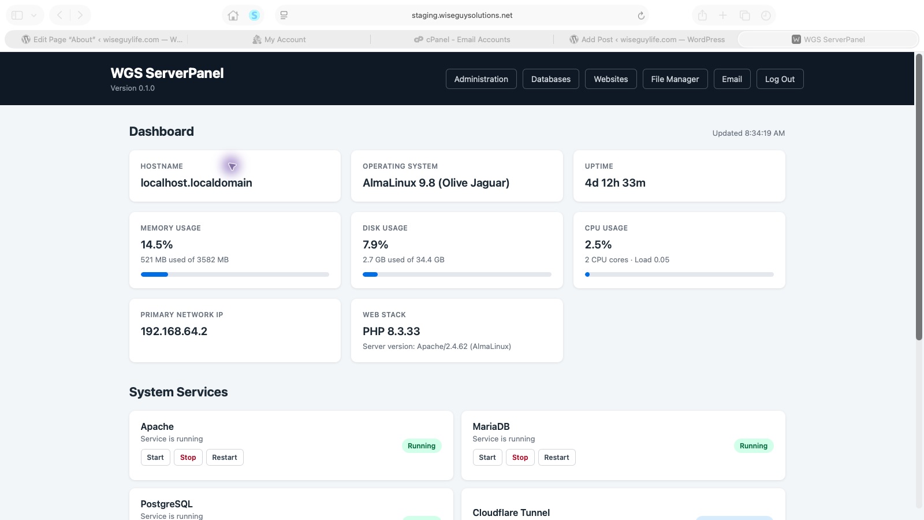Click the PHP 8.3.33 web stack value
924x520 pixels.
(392, 331)
